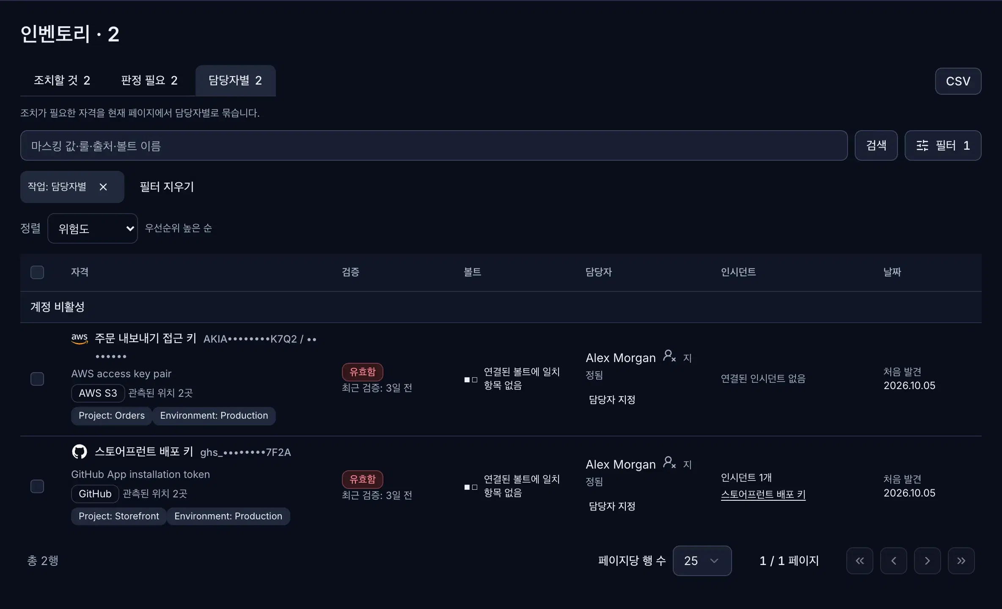This screenshot has height=609, width=1002.
Task: Click Environment: Production tag in AWS row
Action: click(214, 416)
